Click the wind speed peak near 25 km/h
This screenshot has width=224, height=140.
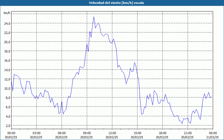click(x=94, y=17)
